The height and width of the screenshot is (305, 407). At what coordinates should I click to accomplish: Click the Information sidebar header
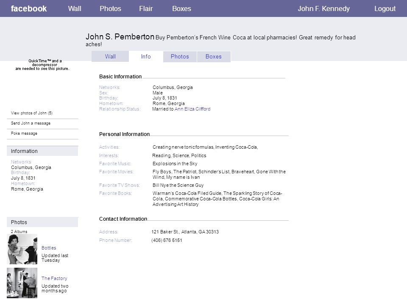[42, 151]
